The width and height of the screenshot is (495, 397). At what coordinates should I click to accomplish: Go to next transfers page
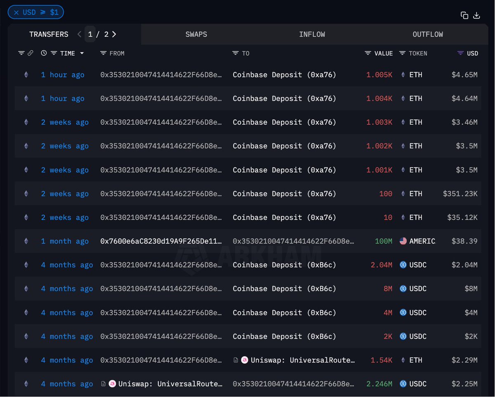tap(114, 34)
